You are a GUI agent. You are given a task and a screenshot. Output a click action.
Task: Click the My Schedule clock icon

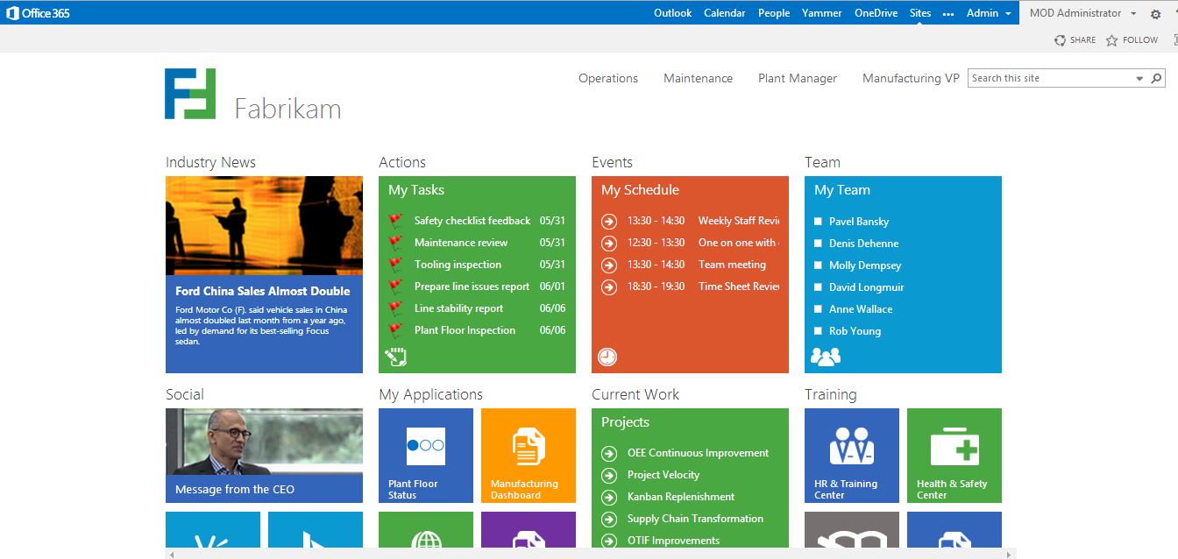pos(607,357)
